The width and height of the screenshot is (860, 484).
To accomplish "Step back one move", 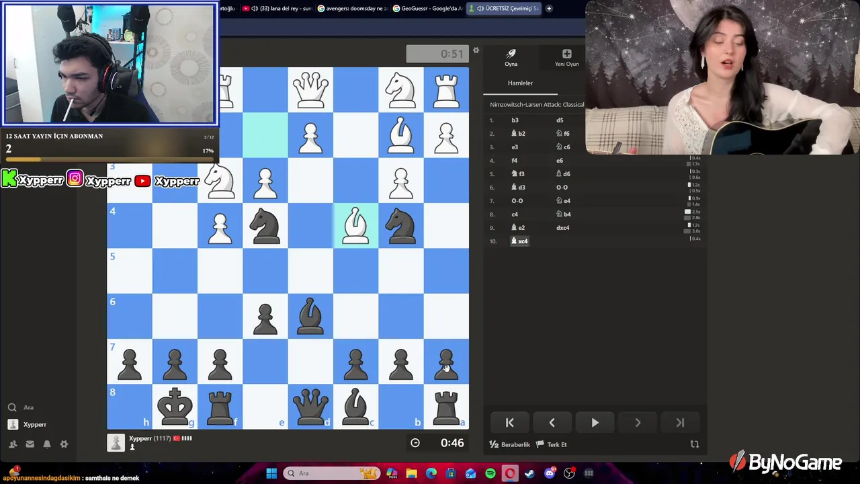I will [552, 423].
